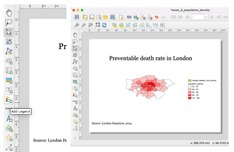Open the Resize items dropdown

[162, 25]
